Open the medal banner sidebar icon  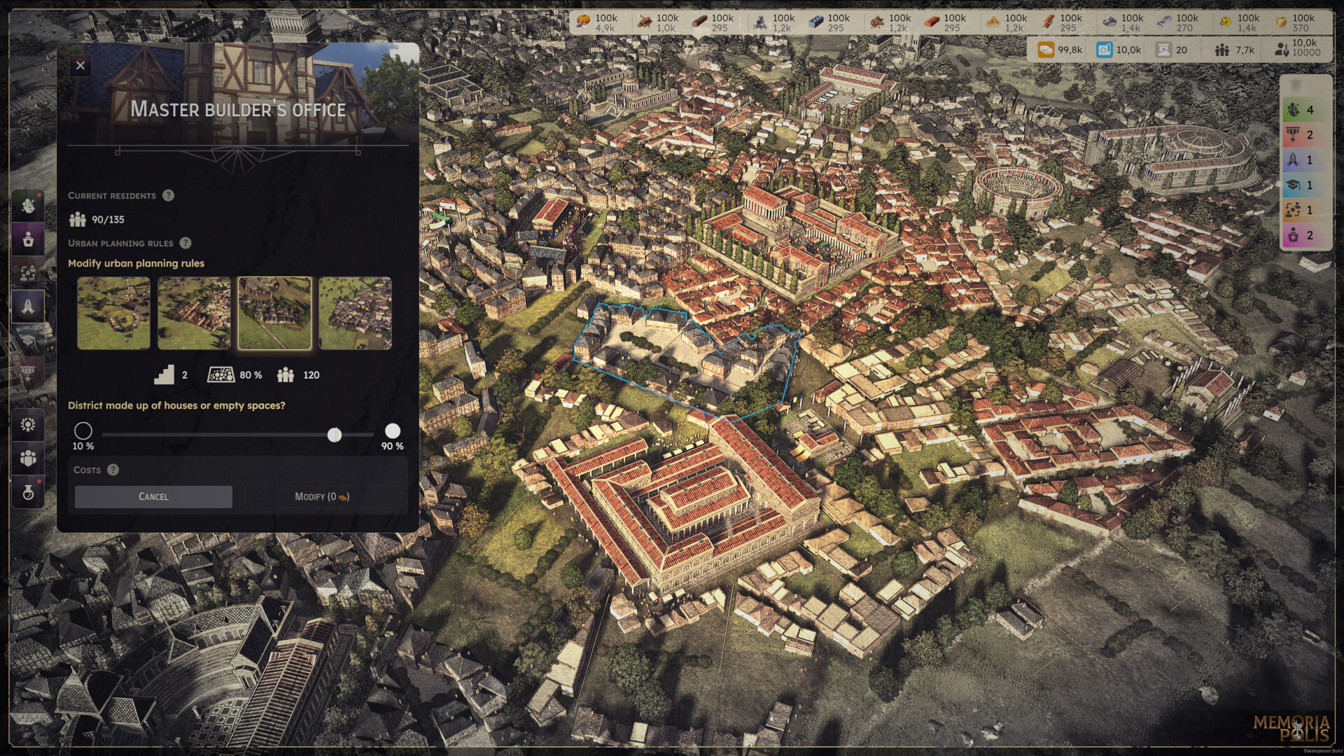[x=28, y=373]
